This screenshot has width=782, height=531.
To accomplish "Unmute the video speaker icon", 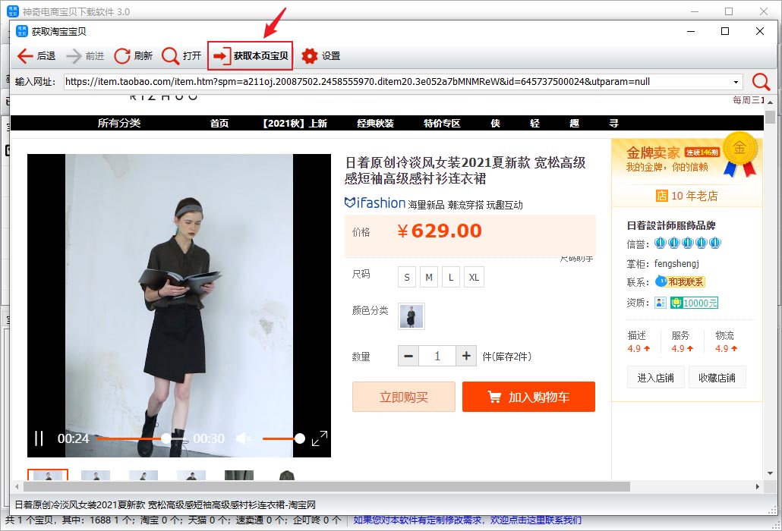I will [x=243, y=438].
